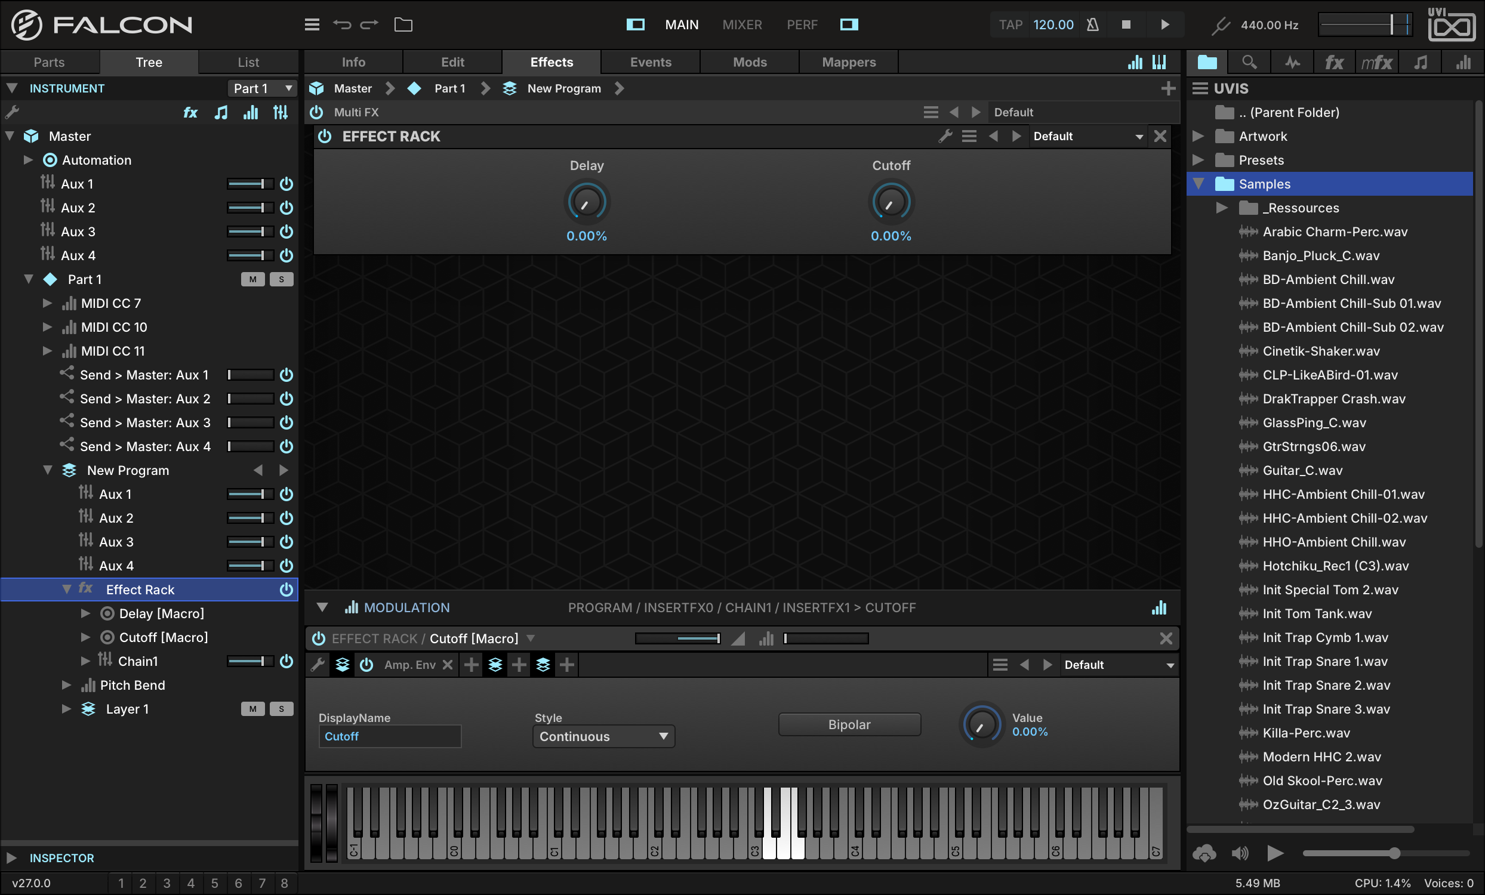
Task: Add new effect with plus icon
Action: 1168,88
